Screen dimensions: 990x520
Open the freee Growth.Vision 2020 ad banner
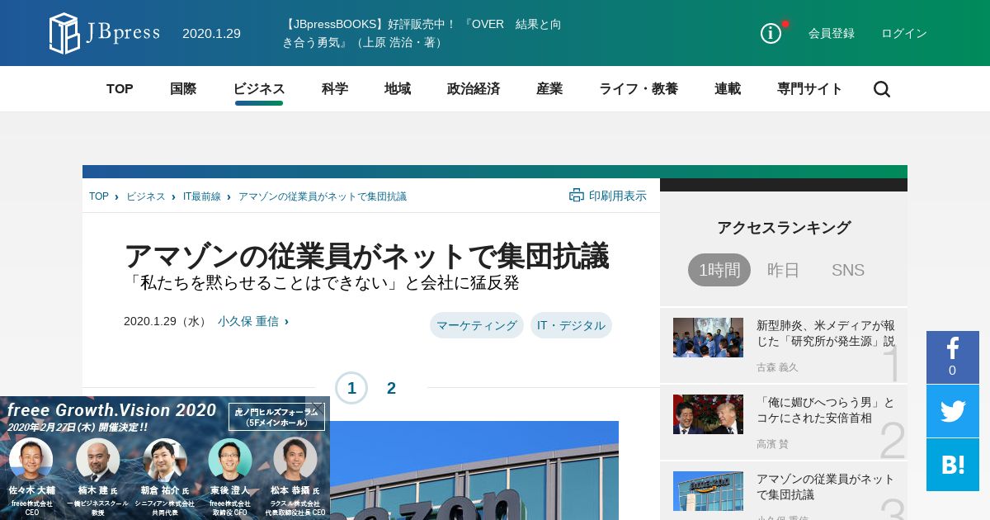pos(165,458)
